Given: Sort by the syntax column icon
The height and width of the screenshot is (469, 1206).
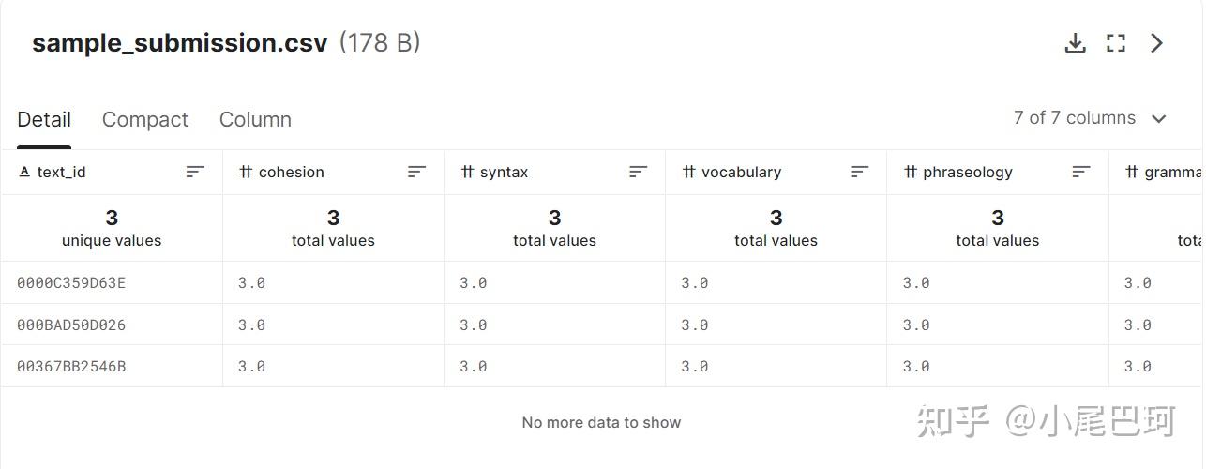Looking at the screenshot, I should click(639, 172).
